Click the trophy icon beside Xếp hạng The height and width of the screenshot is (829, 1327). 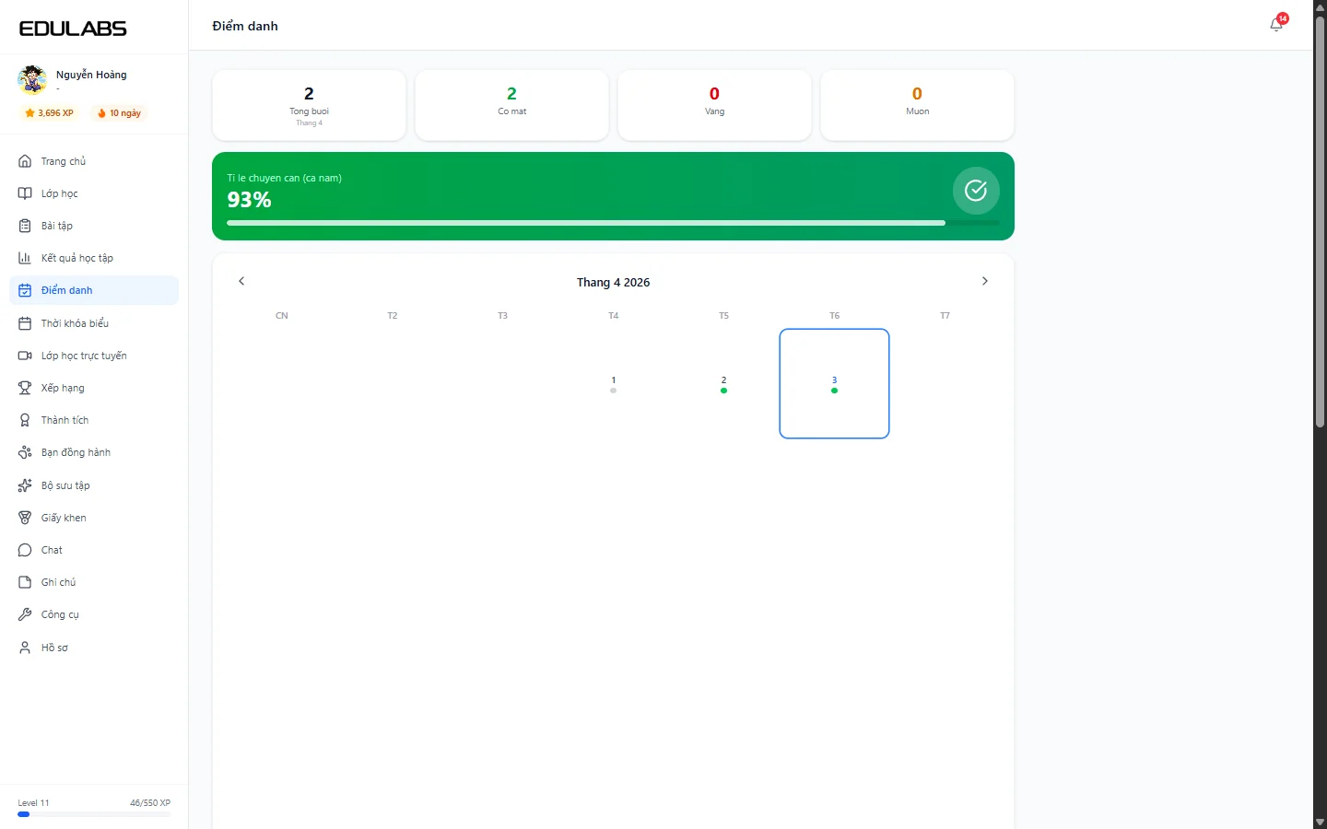pos(25,388)
